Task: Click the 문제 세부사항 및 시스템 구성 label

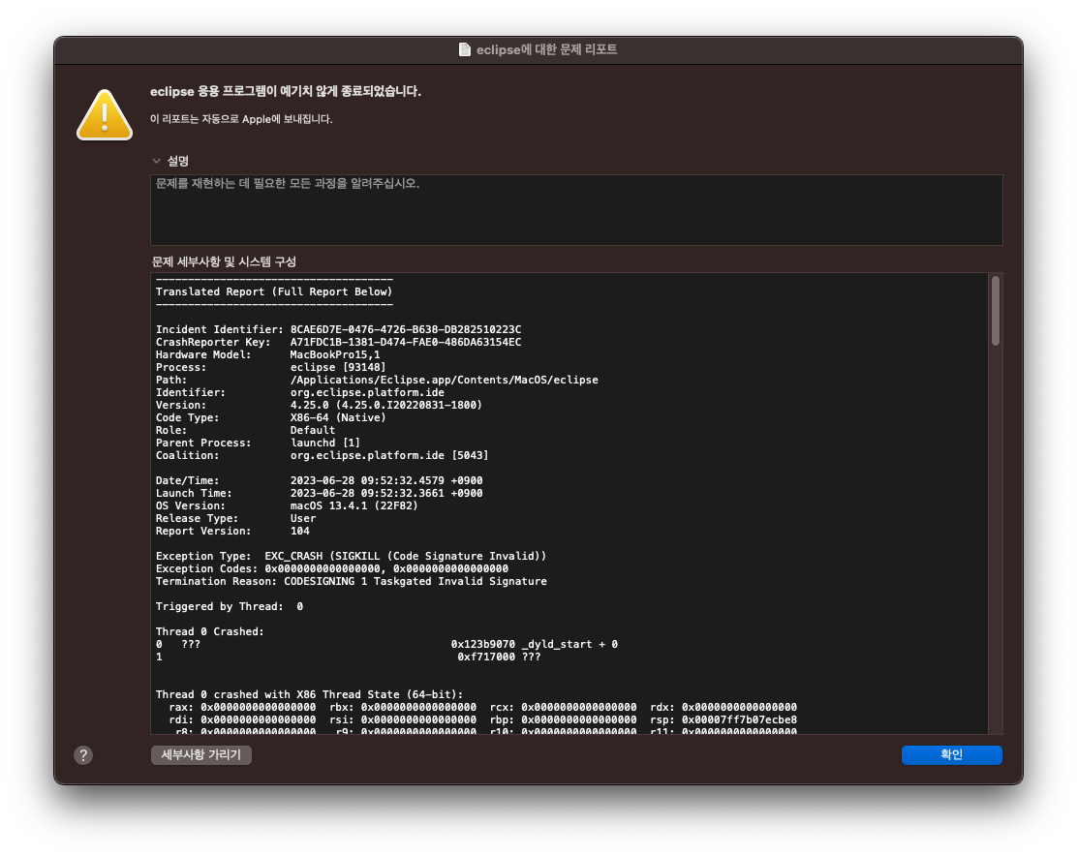Action: pos(224,261)
